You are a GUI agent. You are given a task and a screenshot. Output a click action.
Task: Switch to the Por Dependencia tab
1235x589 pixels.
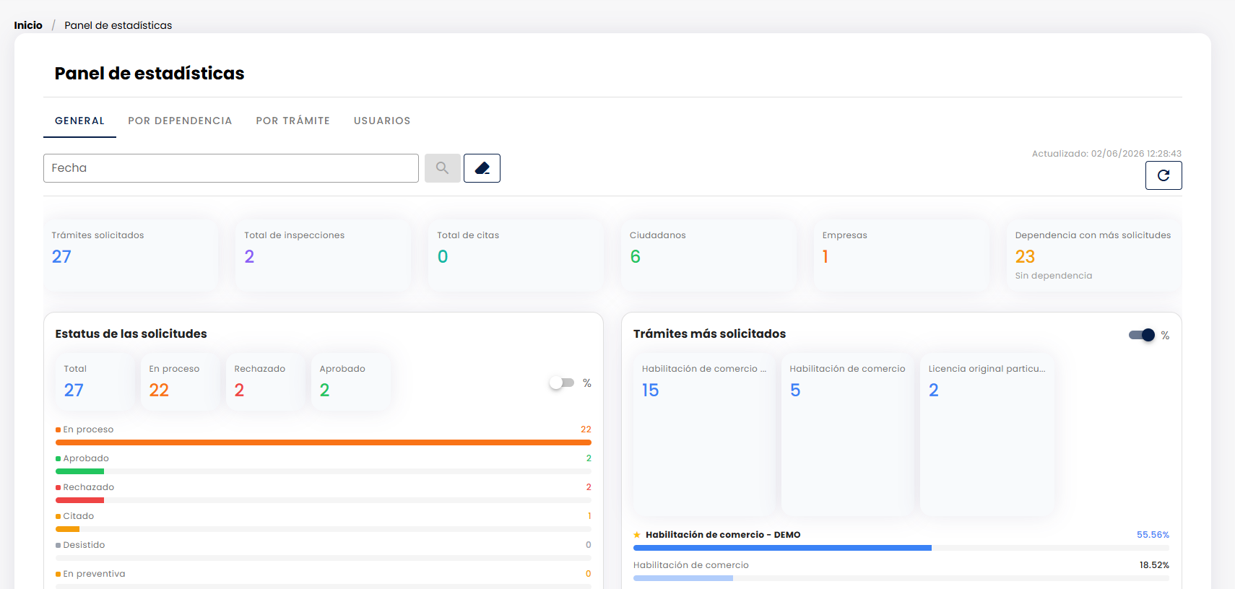[180, 121]
